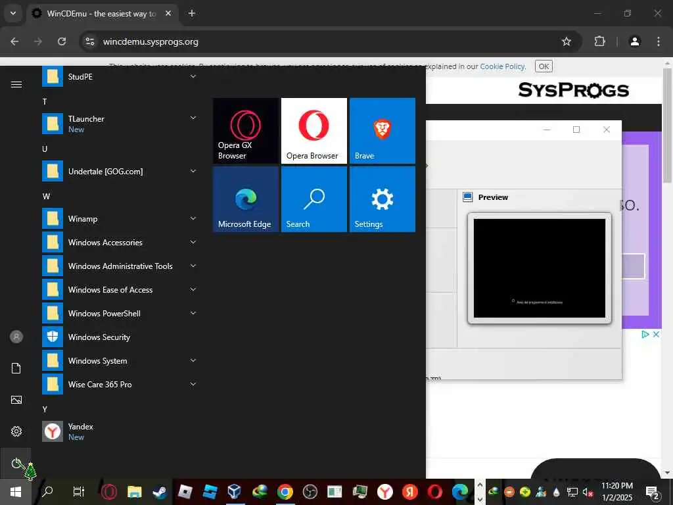Go back in Chrome

coord(14,41)
